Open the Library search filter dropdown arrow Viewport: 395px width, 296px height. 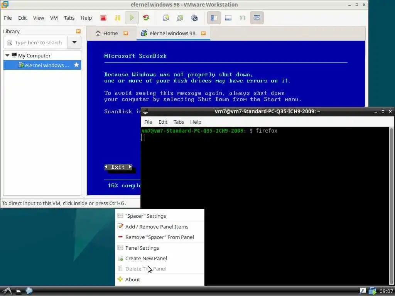click(74, 42)
